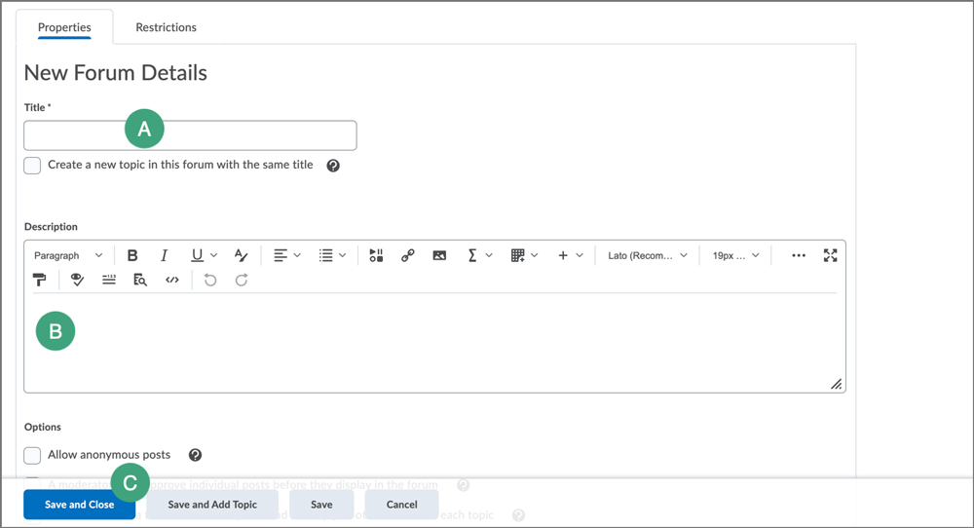Image resolution: width=974 pixels, height=528 pixels.
Task: Run the accessibility checker icon
Action: (x=77, y=281)
